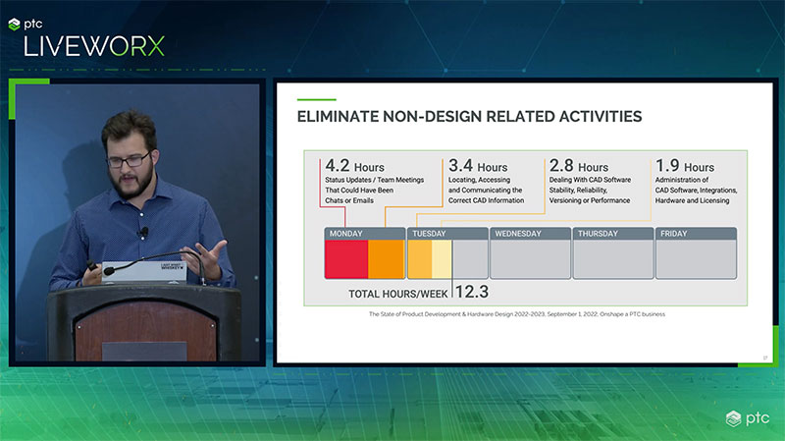Click the pale yellow block under Tuesday
Viewport: 785px width, 441px height.
coord(442,259)
